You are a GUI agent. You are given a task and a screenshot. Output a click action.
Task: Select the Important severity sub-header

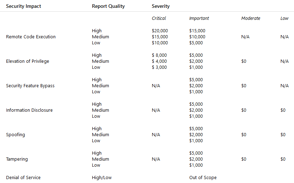click(199, 18)
